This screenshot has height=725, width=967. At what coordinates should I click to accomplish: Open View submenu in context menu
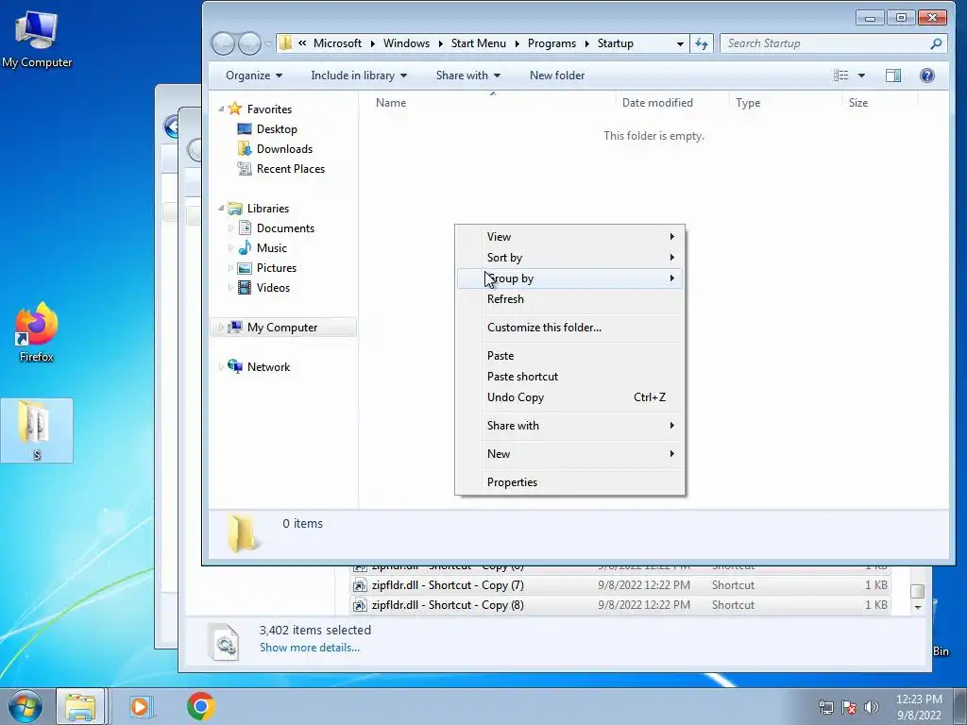click(x=569, y=237)
